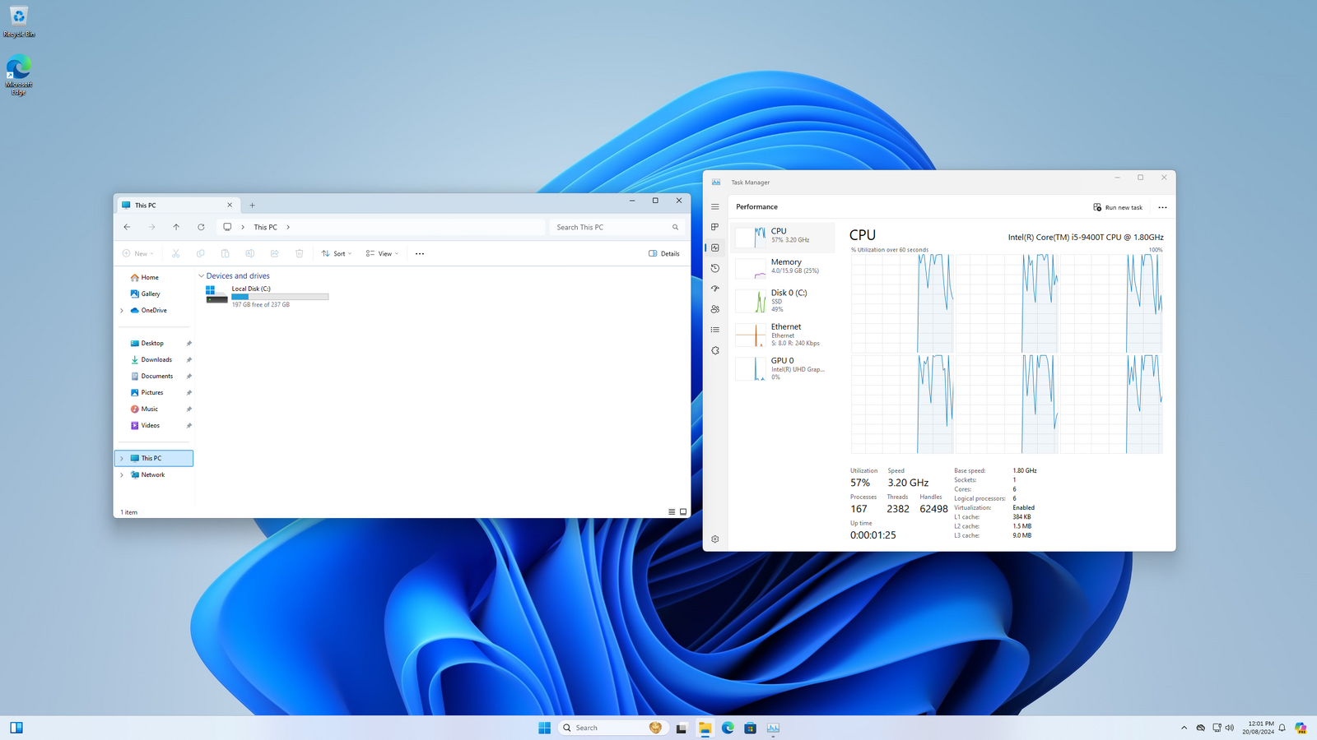Open Startup apps icon in Task Manager
The width and height of the screenshot is (1317, 740).
click(x=714, y=289)
